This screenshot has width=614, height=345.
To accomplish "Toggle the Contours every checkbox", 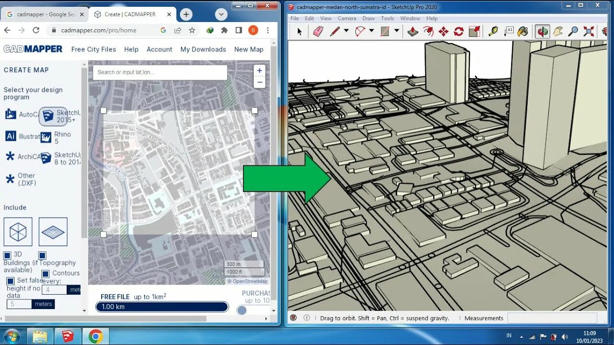I will [45, 274].
